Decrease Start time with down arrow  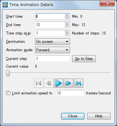67,18
